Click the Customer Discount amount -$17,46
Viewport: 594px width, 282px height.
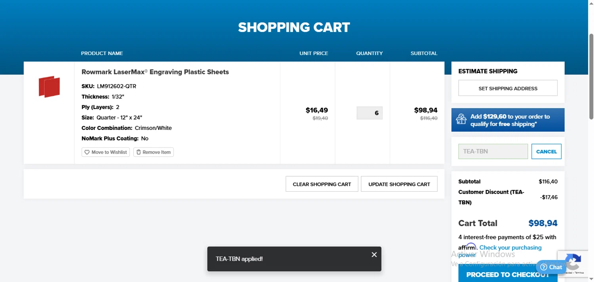pos(549,197)
